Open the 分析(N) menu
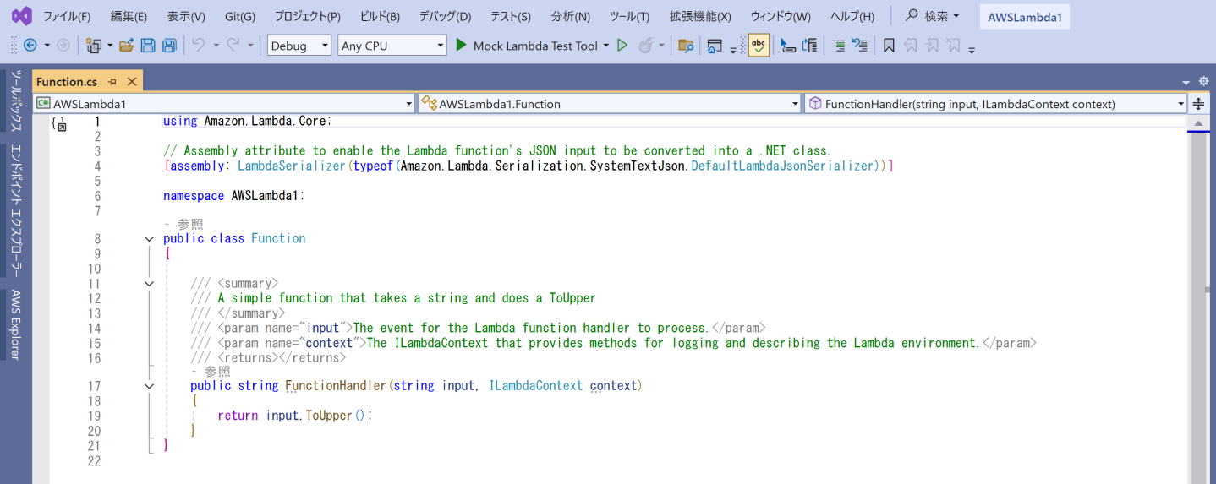Screen dimensions: 1216x484 [571, 16]
